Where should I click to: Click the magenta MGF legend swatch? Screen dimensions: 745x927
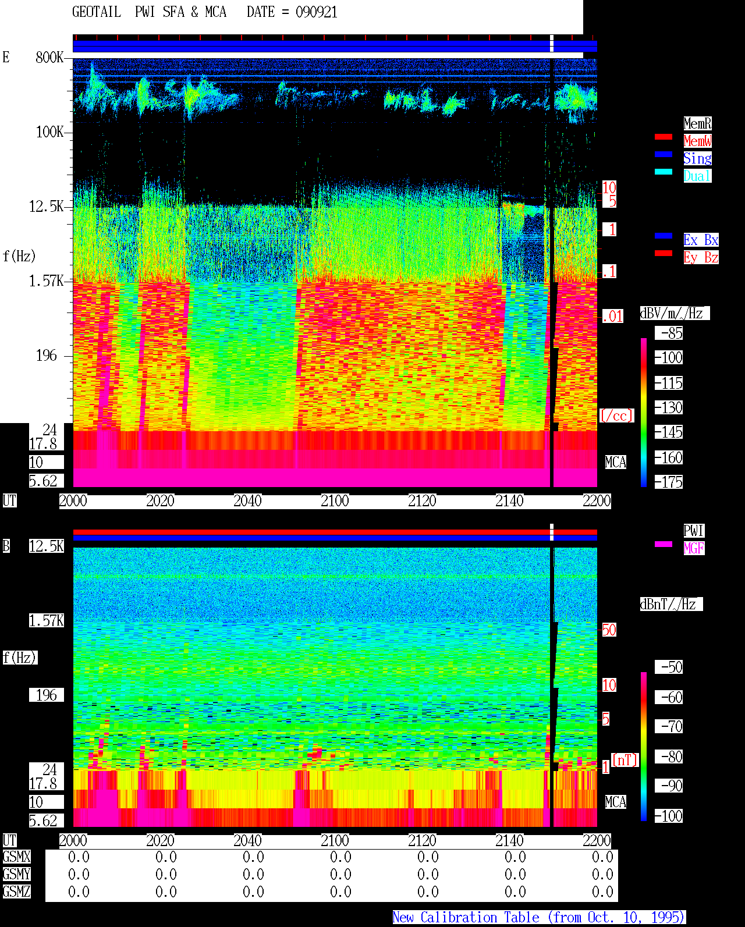[664, 544]
